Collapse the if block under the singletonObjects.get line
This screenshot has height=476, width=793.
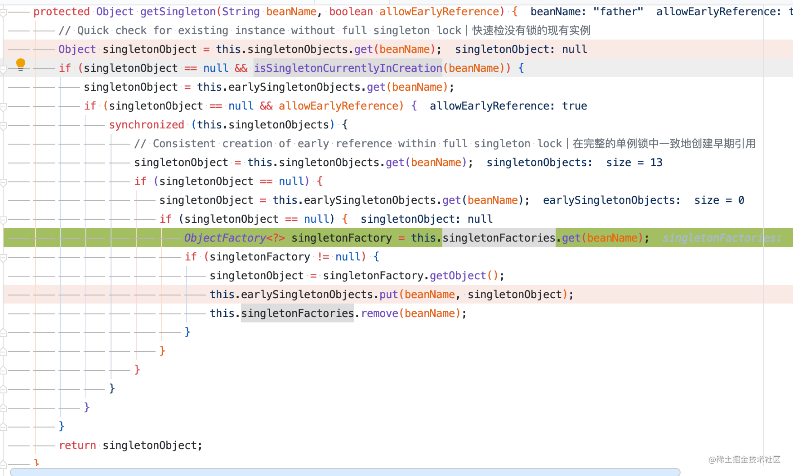point(3,182)
